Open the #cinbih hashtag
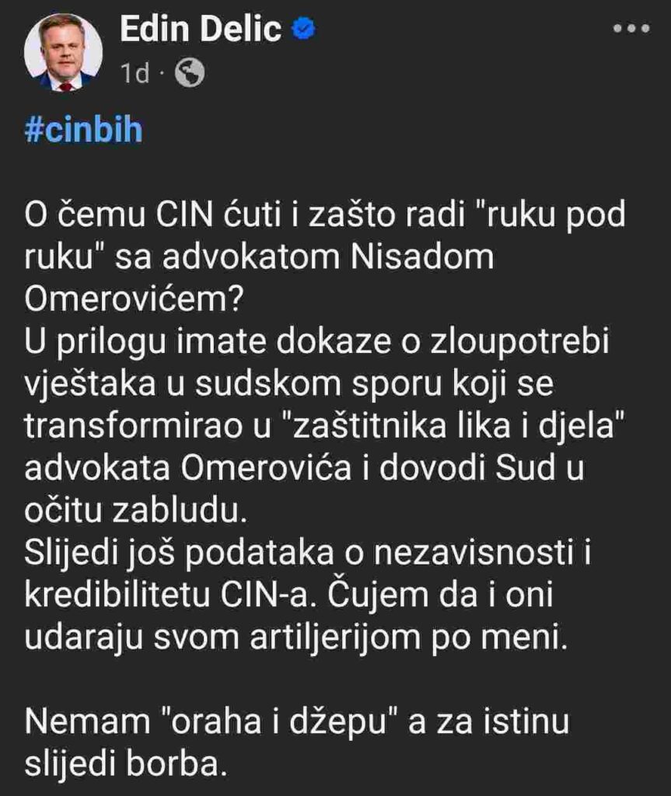671x796 pixels. click(83, 130)
